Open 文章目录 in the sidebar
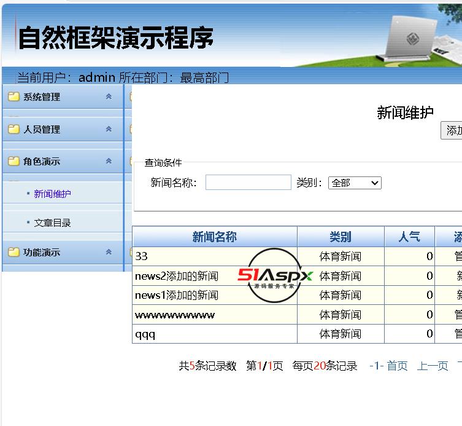This screenshot has height=426, width=462. tap(52, 223)
